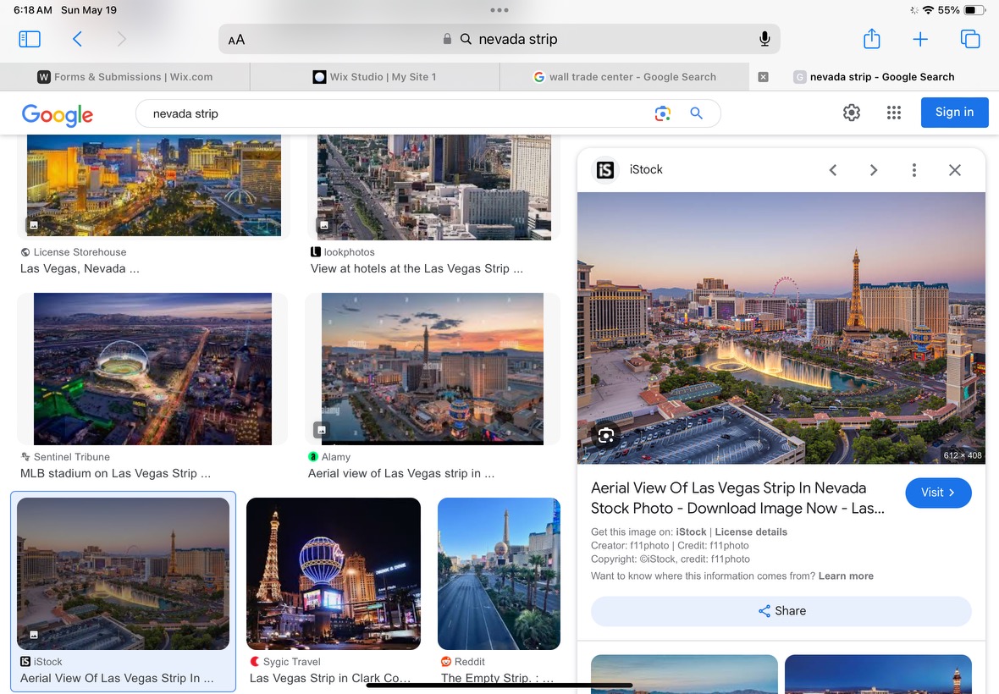Image resolution: width=999 pixels, height=694 pixels.
Task: Open Google quick settings gear
Action: pos(851,113)
